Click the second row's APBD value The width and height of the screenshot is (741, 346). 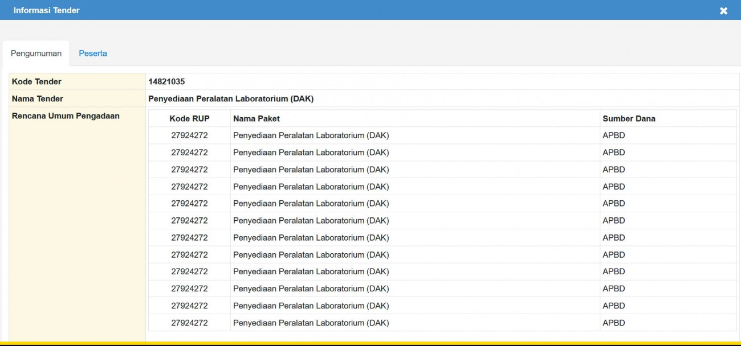[x=614, y=153]
